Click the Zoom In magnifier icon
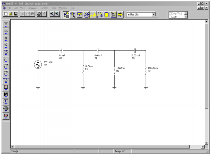 (52, 14)
